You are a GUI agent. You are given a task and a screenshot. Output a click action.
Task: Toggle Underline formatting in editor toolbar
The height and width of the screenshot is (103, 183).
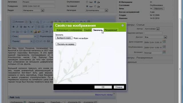pyautogui.click(x=21, y=27)
